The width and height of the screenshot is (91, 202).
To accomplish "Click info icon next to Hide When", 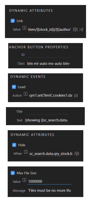I will tap(26, 152).
